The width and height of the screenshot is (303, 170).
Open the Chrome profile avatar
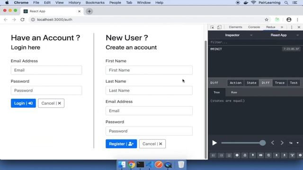289,19
